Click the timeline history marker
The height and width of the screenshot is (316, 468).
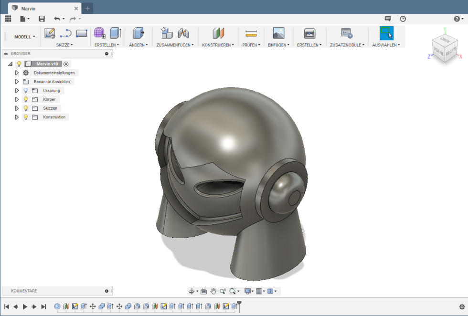[x=239, y=306]
